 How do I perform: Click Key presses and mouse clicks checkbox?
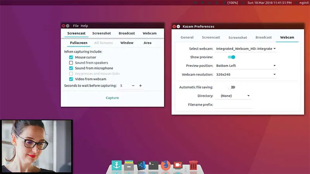(71, 73)
